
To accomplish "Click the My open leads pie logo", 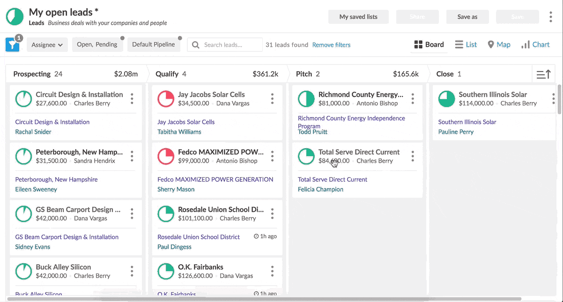I will (x=15, y=16).
